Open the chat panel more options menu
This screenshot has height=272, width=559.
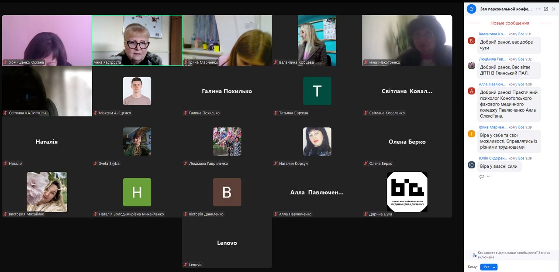[x=538, y=9]
